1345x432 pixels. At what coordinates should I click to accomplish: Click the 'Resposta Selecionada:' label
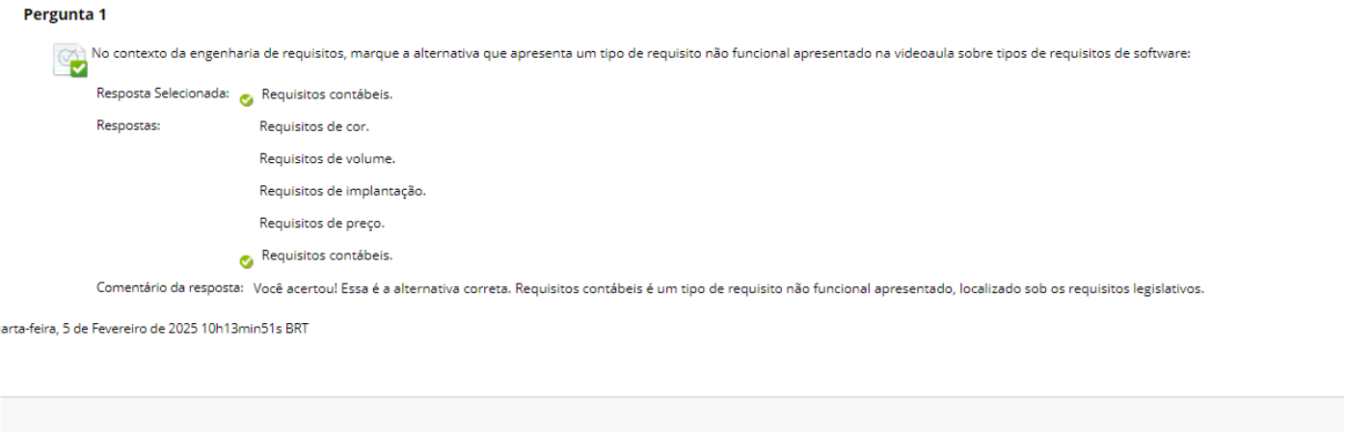[163, 94]
